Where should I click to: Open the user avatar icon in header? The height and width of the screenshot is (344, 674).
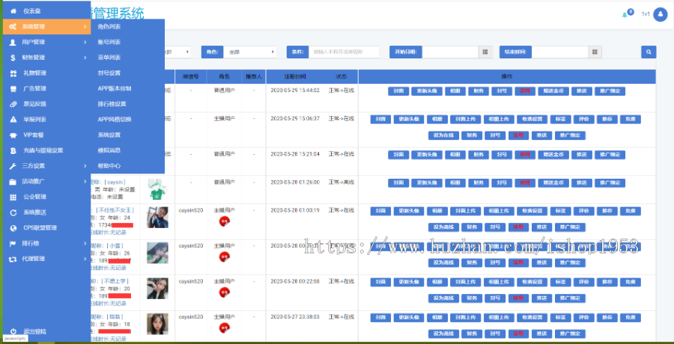click(x=660, y=14)
